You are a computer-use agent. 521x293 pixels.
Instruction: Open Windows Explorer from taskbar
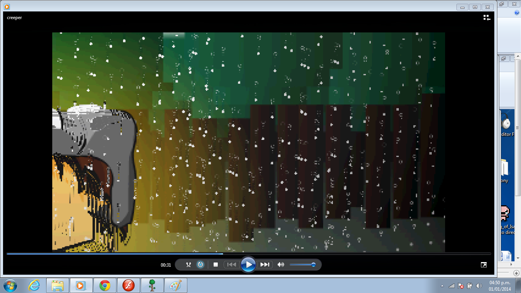coord(58,285)
